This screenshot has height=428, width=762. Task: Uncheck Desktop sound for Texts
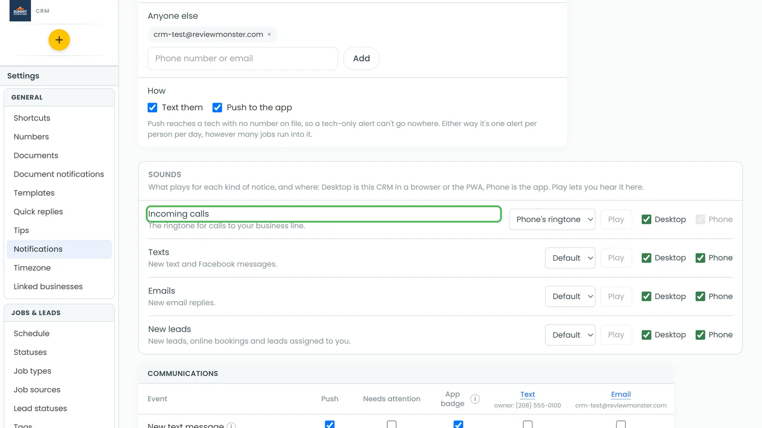click(x=646, y=258)
